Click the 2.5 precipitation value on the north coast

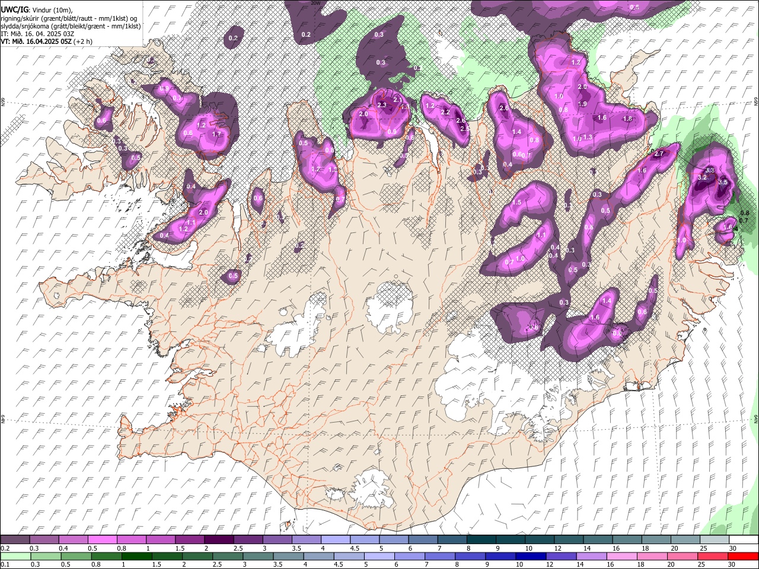click(464, 128)
